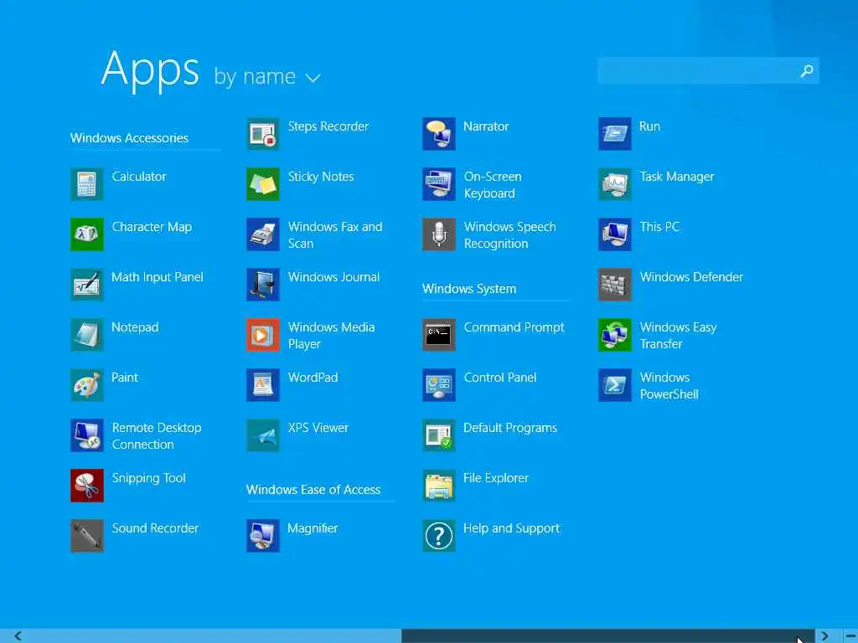Open the Windows Journal icon

263,285
